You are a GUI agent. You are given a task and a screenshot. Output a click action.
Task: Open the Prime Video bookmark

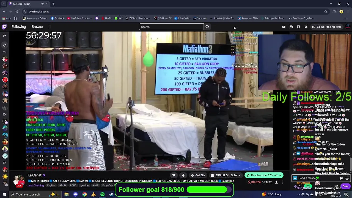(182, 18)
